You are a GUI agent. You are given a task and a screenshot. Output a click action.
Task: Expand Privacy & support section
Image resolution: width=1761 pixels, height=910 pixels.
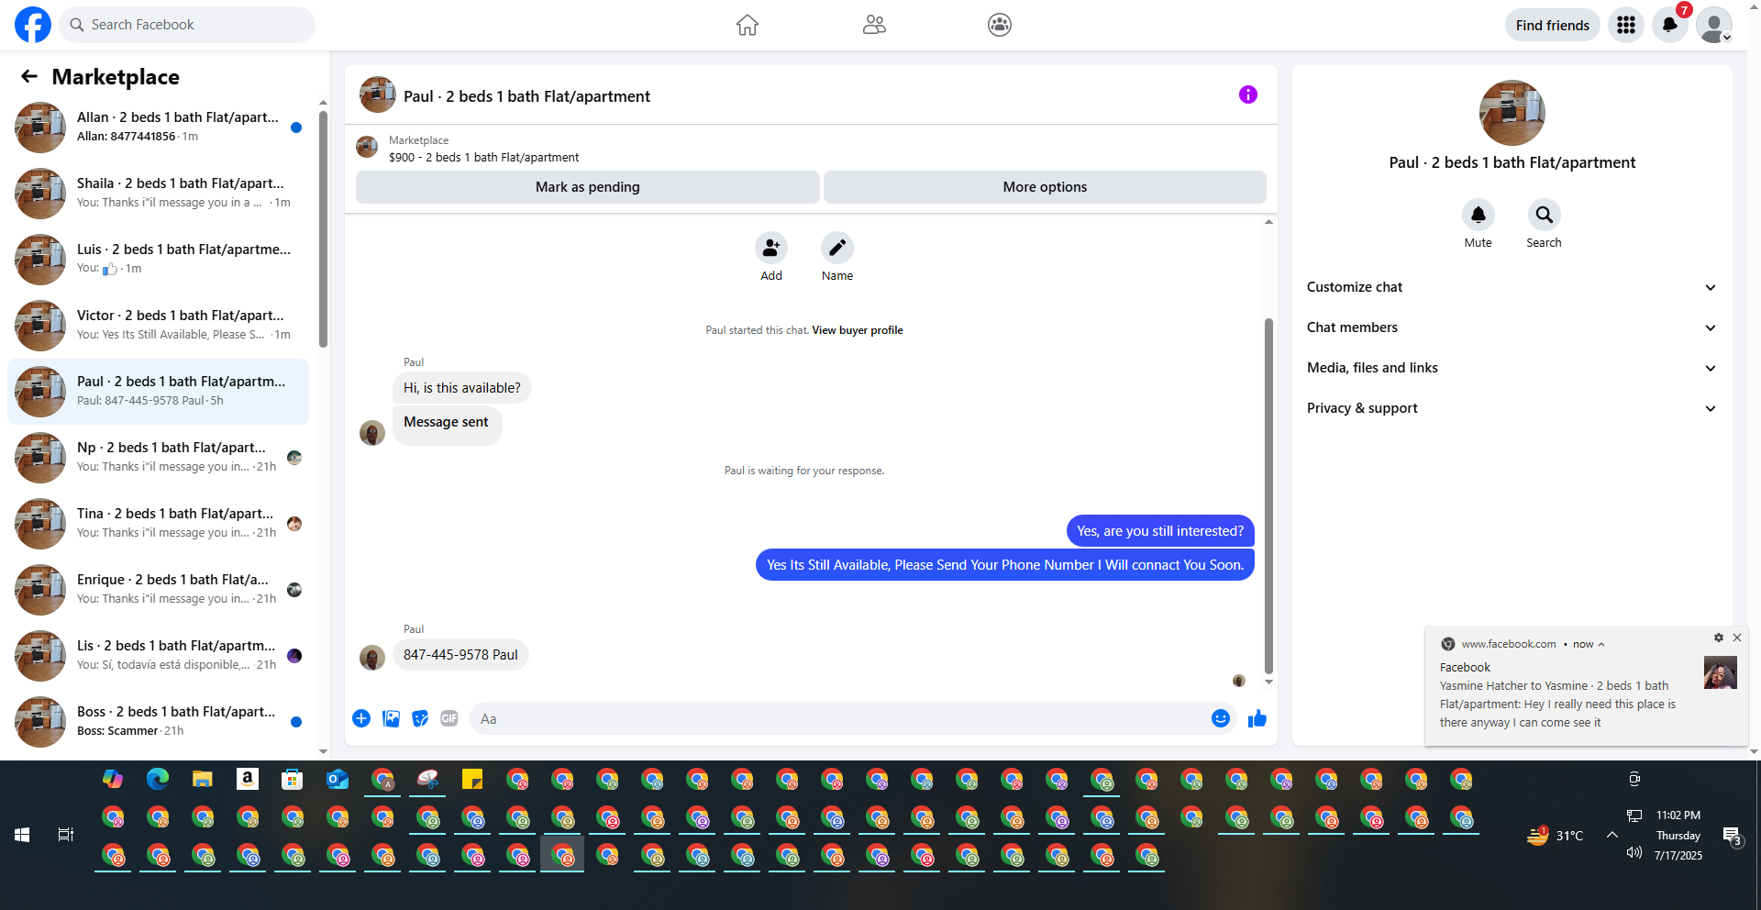tap(1512, 408)
